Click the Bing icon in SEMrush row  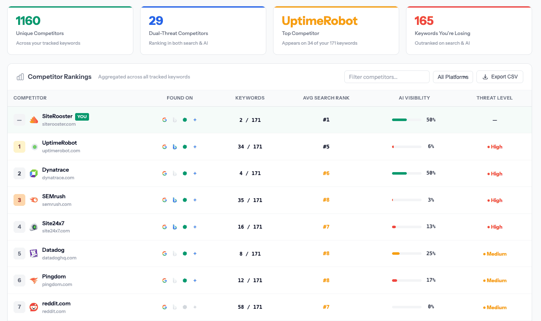pyautogui.click(x=175, y=200)
